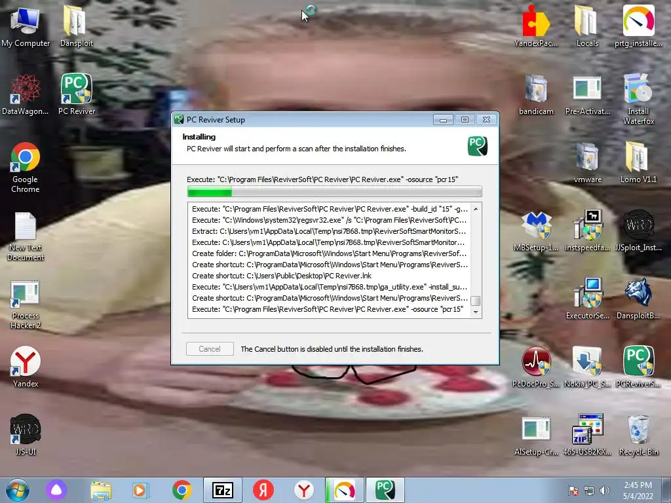Launch Process Hacker 2 shortcut
The height and width of the screenshot is (503, 671).
point(26,304)
